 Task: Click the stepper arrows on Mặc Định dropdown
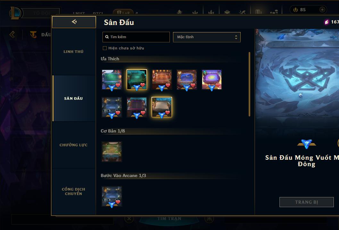coord(236,37)
